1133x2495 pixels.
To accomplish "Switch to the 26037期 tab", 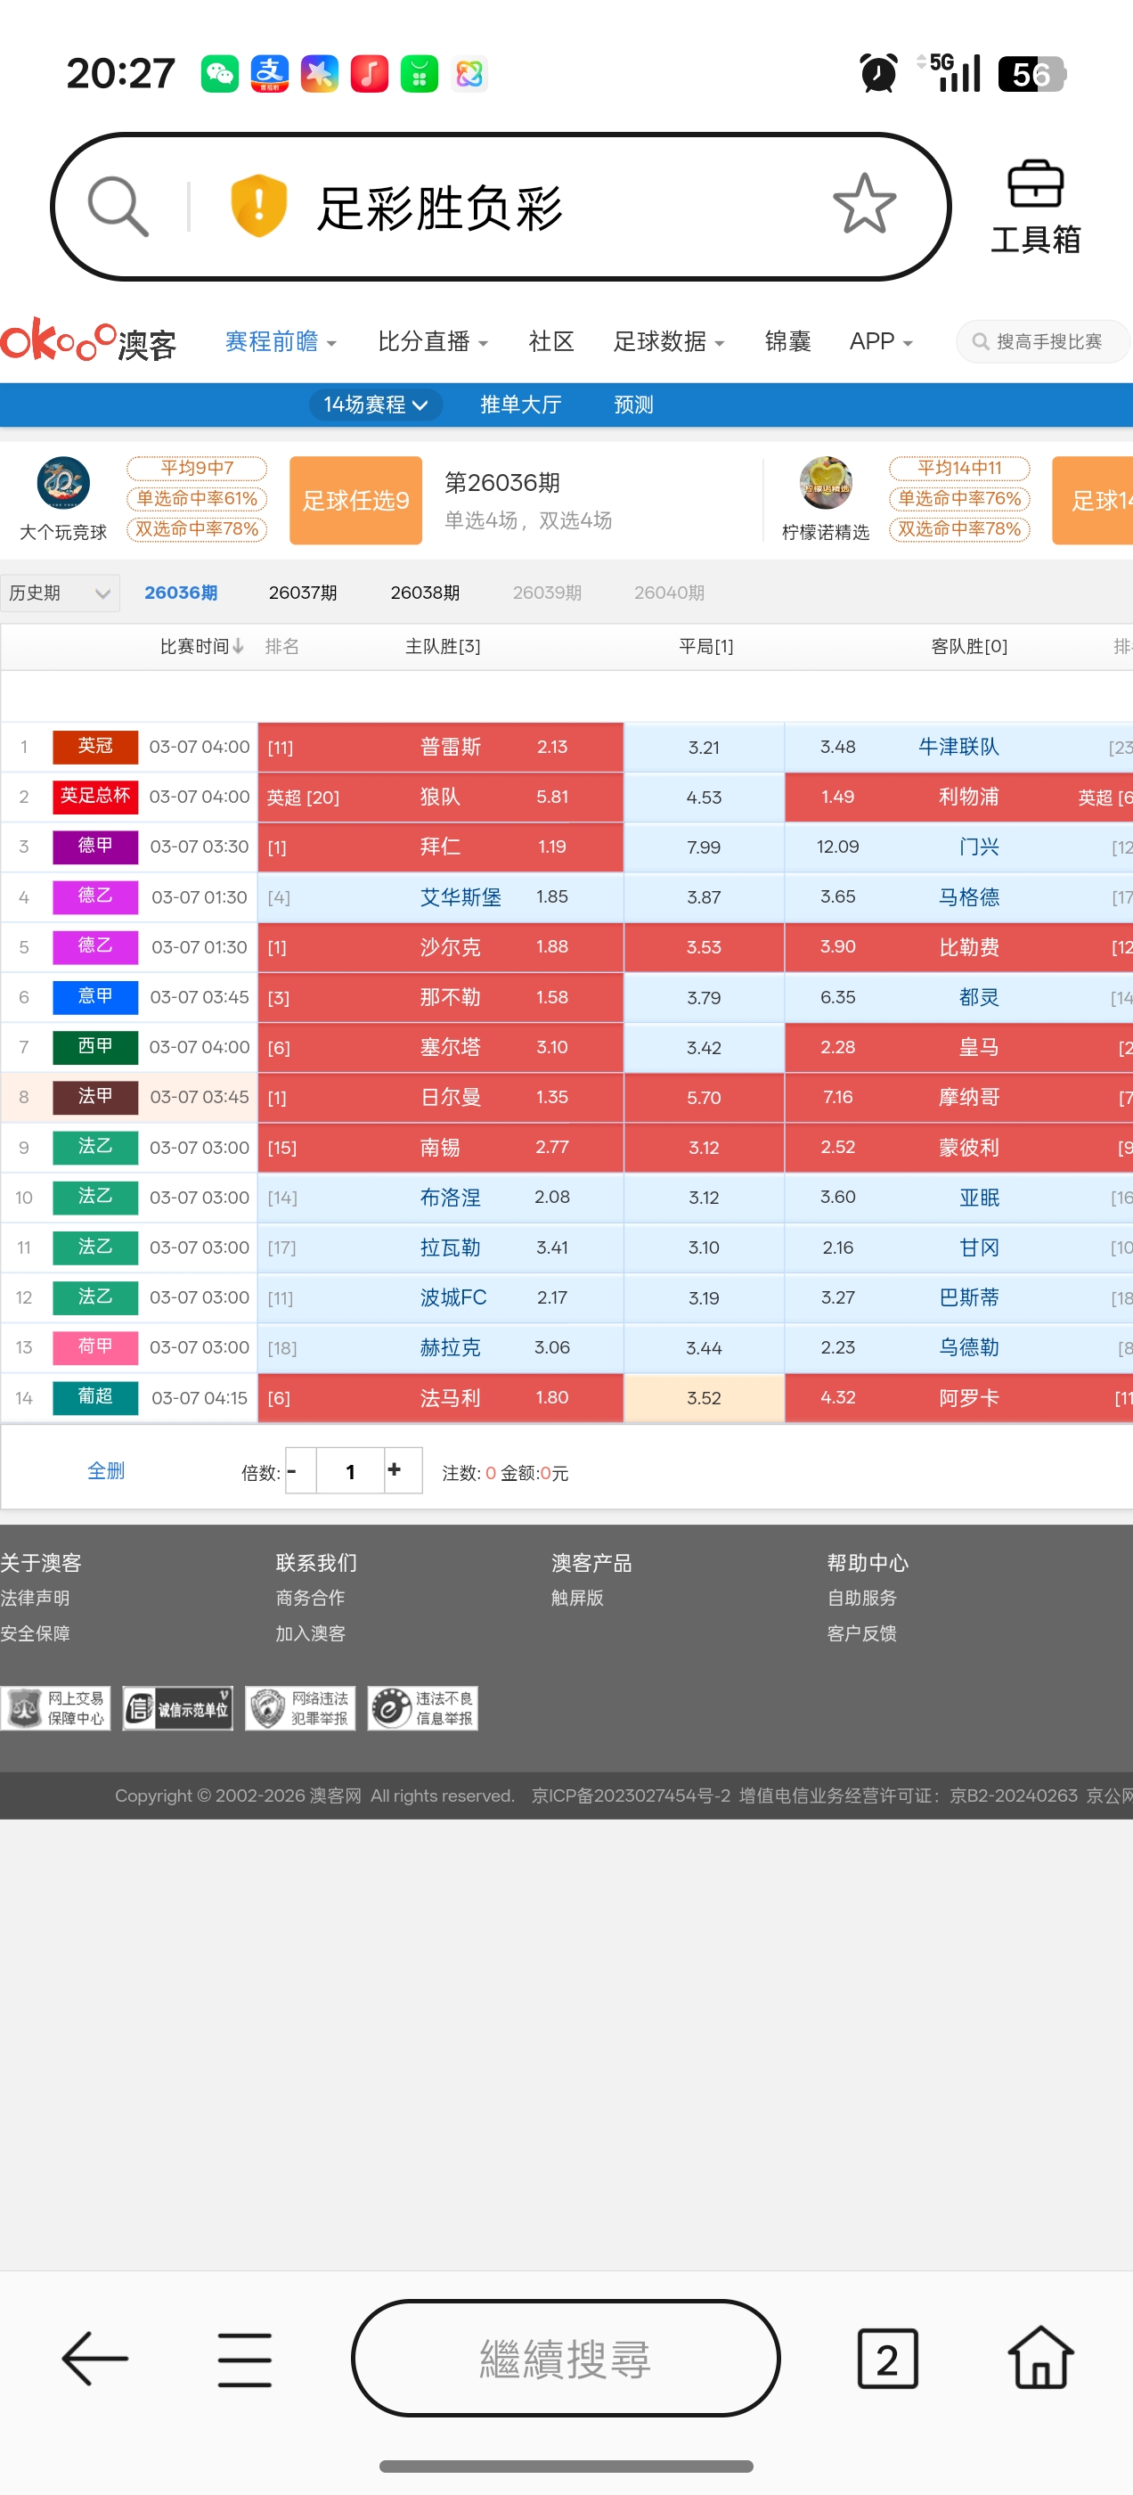I will coord(302,593).
